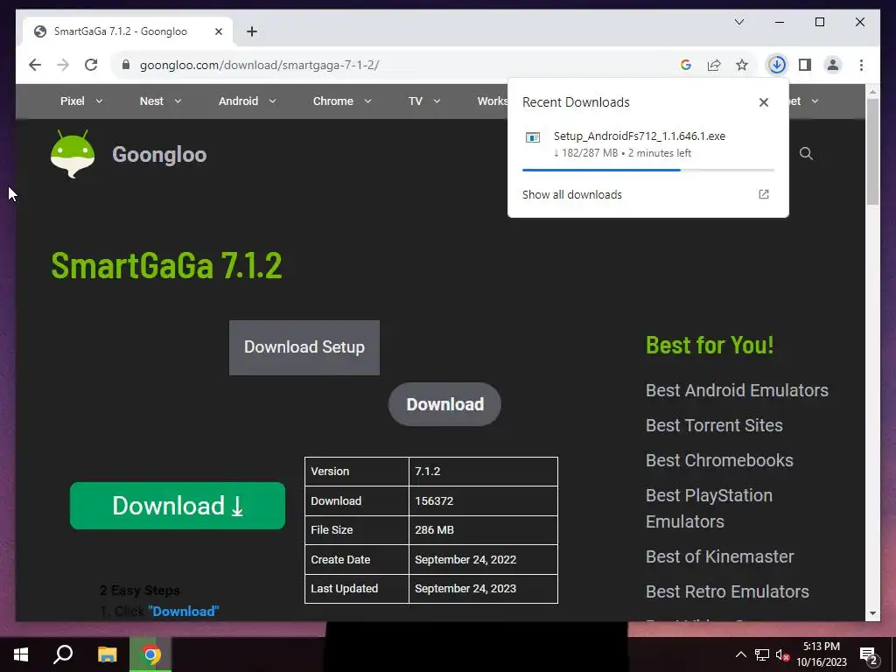
Task: Click the green Download button
Action: click(177, 506)
